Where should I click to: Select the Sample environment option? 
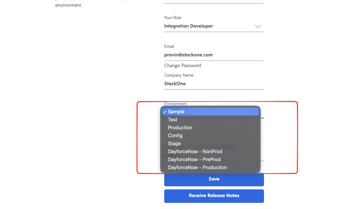(210, 112)
